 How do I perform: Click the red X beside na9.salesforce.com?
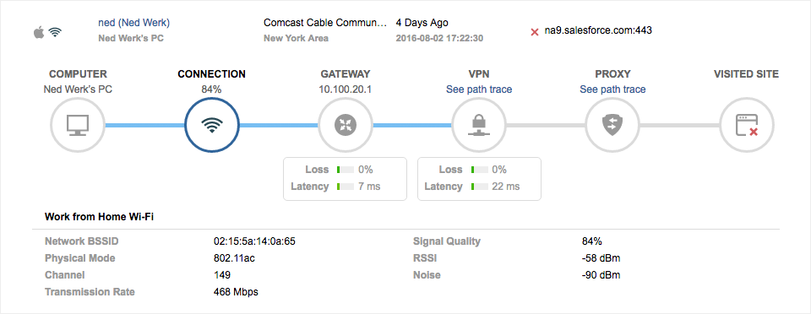click(535, 32)
